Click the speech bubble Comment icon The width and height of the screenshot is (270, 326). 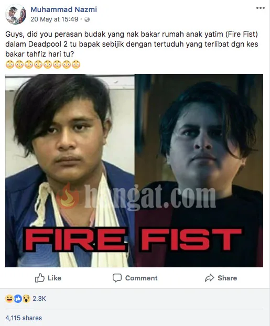pos(117,278)
